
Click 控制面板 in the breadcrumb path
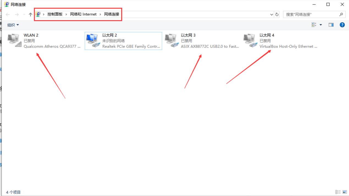coord(55,14)
